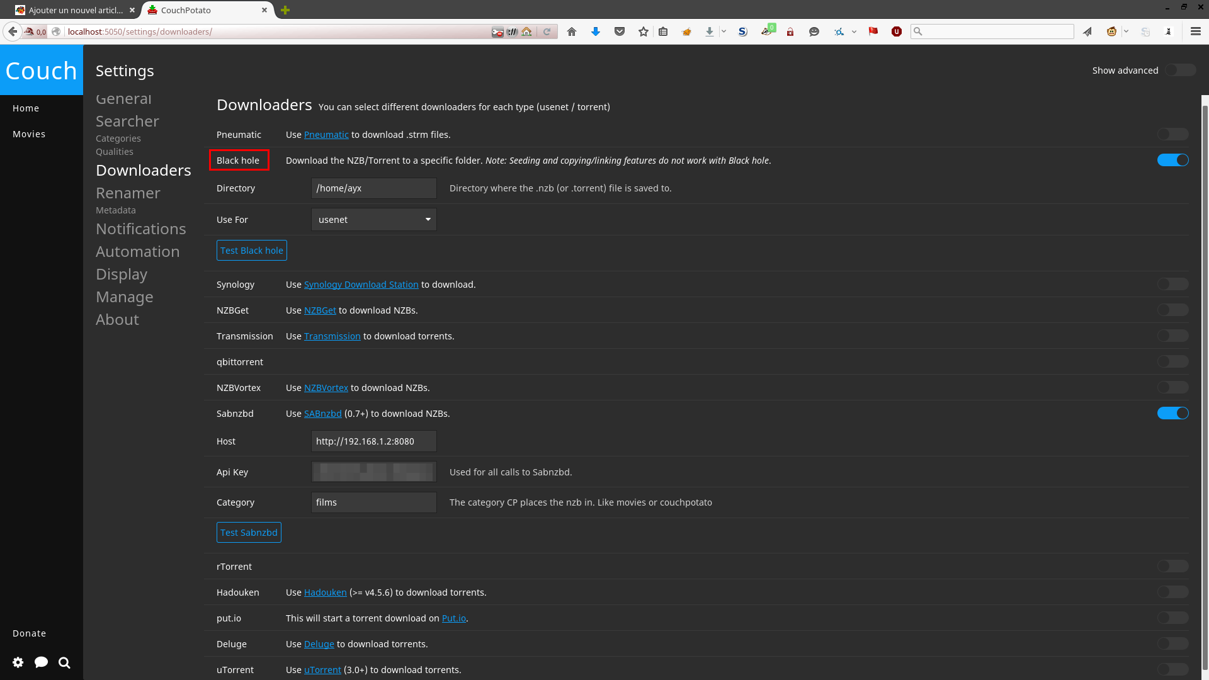The height and width of the screenshot is (680, 1209).
Task: Open the gray downloads arrow icon
Action: coord(710,31)
